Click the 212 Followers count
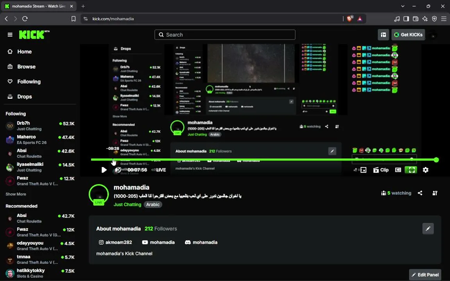This screenshot has height=281, width=450. pyautogui.click(x=161, y=229)
